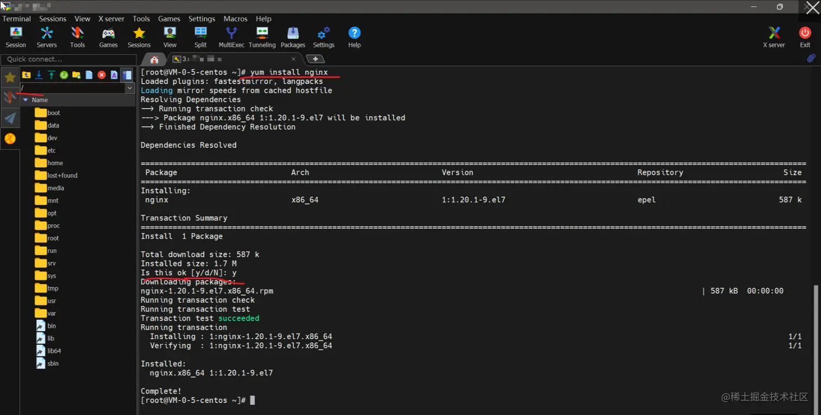821x415 pixels.
Task: Open the Sessions menu
Action: 53,18
